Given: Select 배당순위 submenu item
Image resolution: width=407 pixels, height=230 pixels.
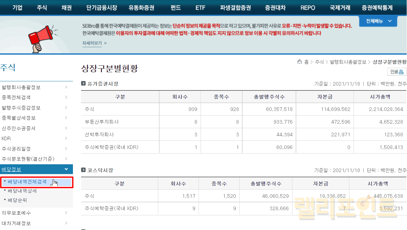Looking at the screenshot, I should point(17,200).
